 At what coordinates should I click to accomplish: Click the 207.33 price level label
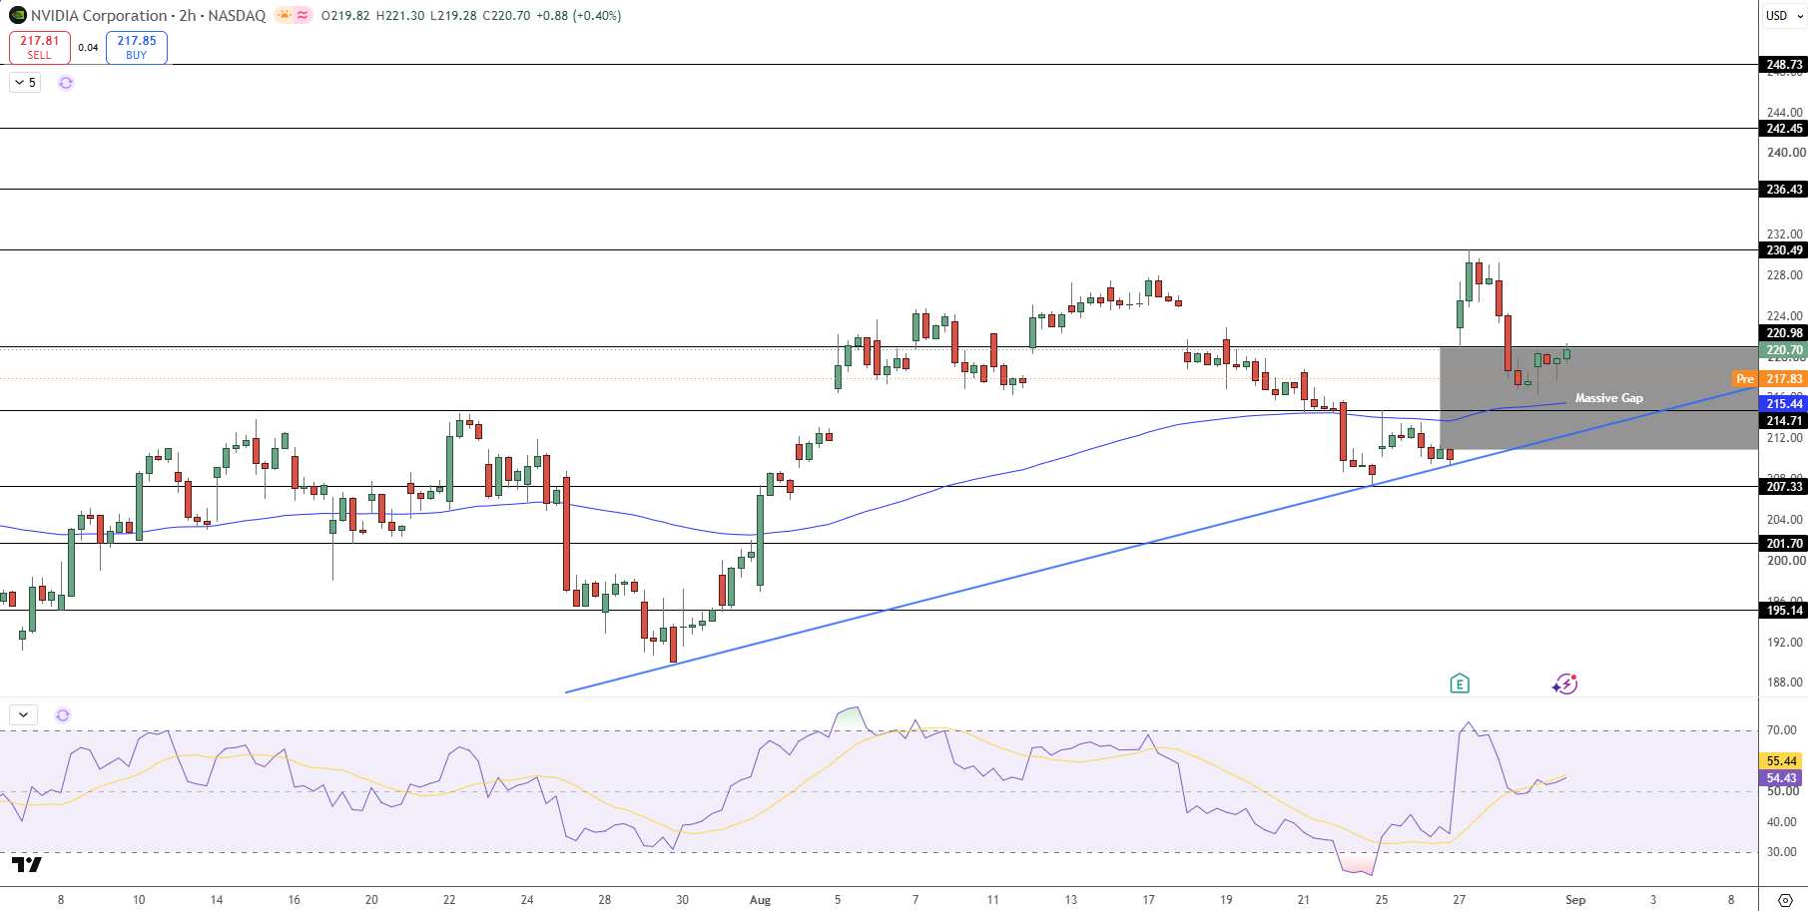click(1784, 487)
